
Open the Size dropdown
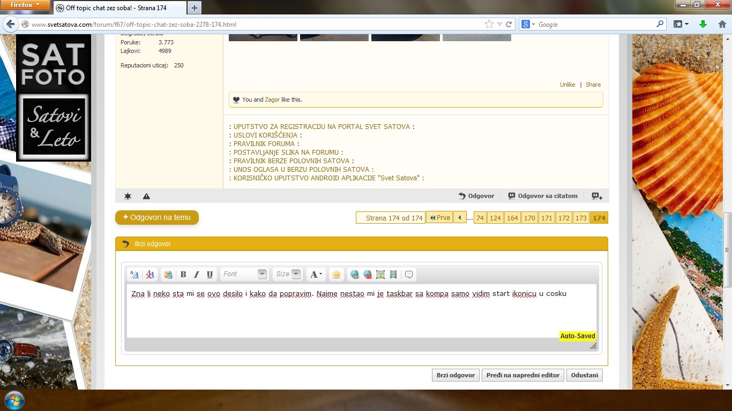coord(287,274)
